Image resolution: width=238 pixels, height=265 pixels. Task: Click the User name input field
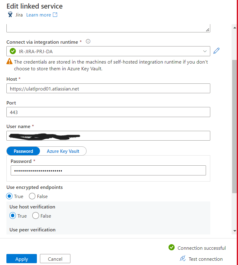(x=108, y=136)
